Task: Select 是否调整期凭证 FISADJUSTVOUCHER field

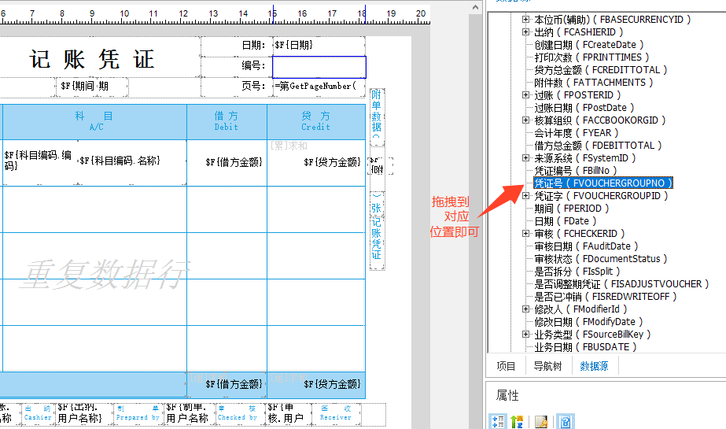Action: pyautogui.click(x=621, y=284)
